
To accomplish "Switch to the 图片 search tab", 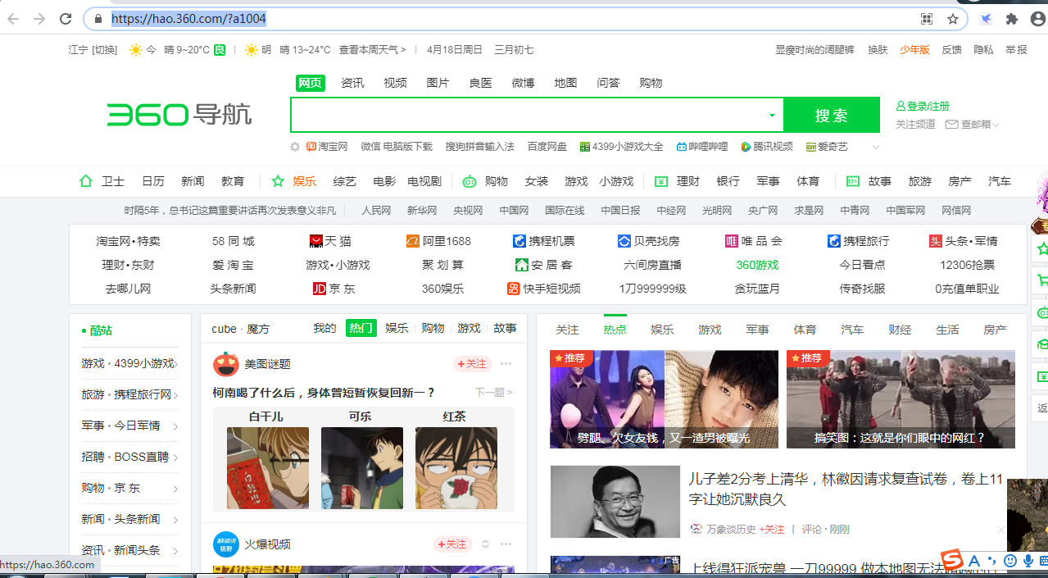I will [x=438, y=83].
